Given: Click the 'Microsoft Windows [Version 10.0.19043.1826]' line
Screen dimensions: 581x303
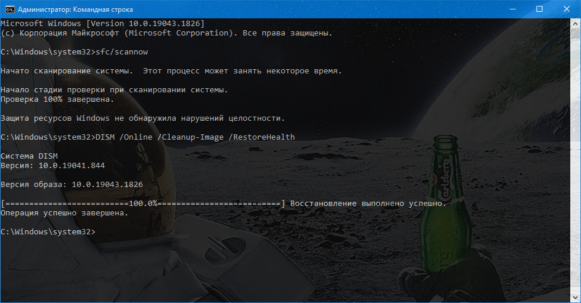Looking at the screenshot, I should 103,24.
